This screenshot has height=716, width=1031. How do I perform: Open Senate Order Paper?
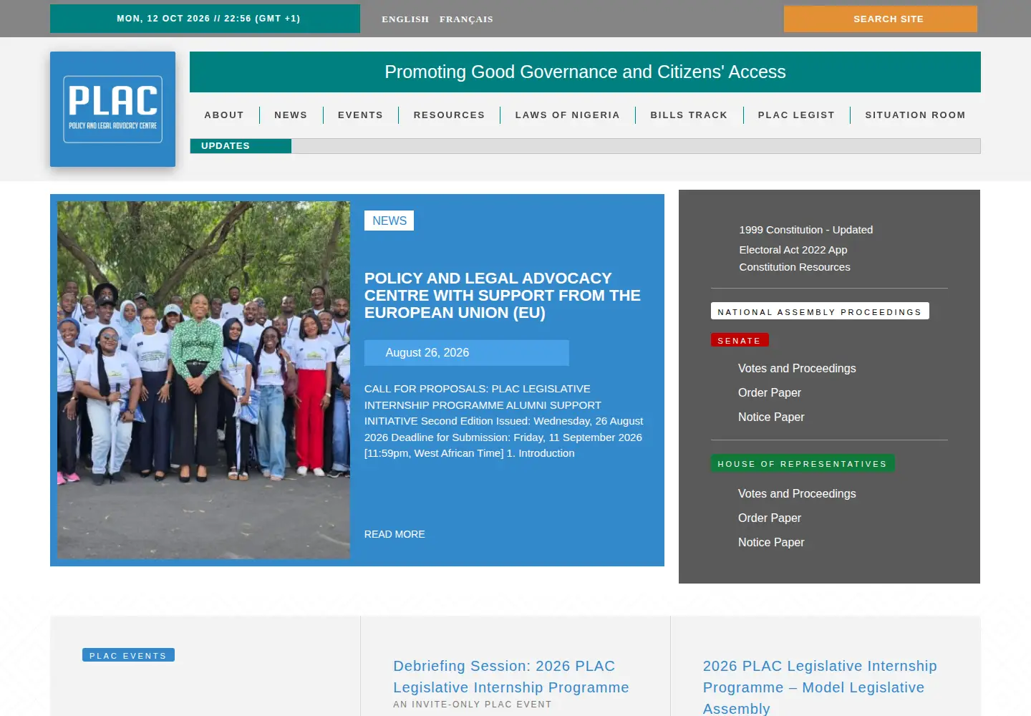(x=770, y=392)
